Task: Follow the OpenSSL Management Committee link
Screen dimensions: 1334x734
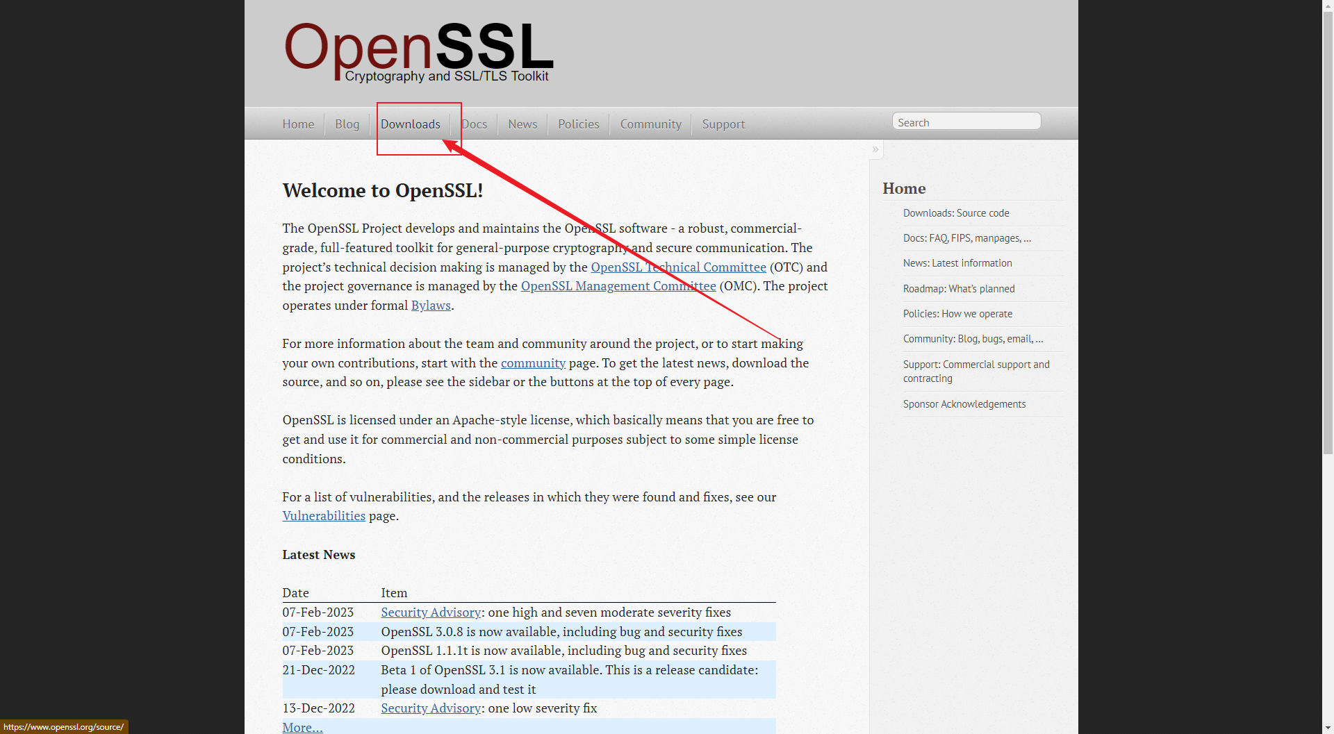Action: (x=618, y=286)
